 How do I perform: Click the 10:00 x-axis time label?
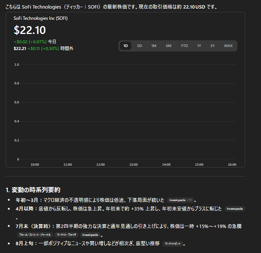tap(35, 165)
